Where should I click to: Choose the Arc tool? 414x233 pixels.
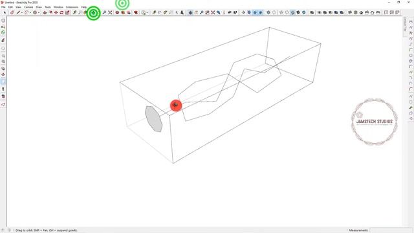coord(27,12)
